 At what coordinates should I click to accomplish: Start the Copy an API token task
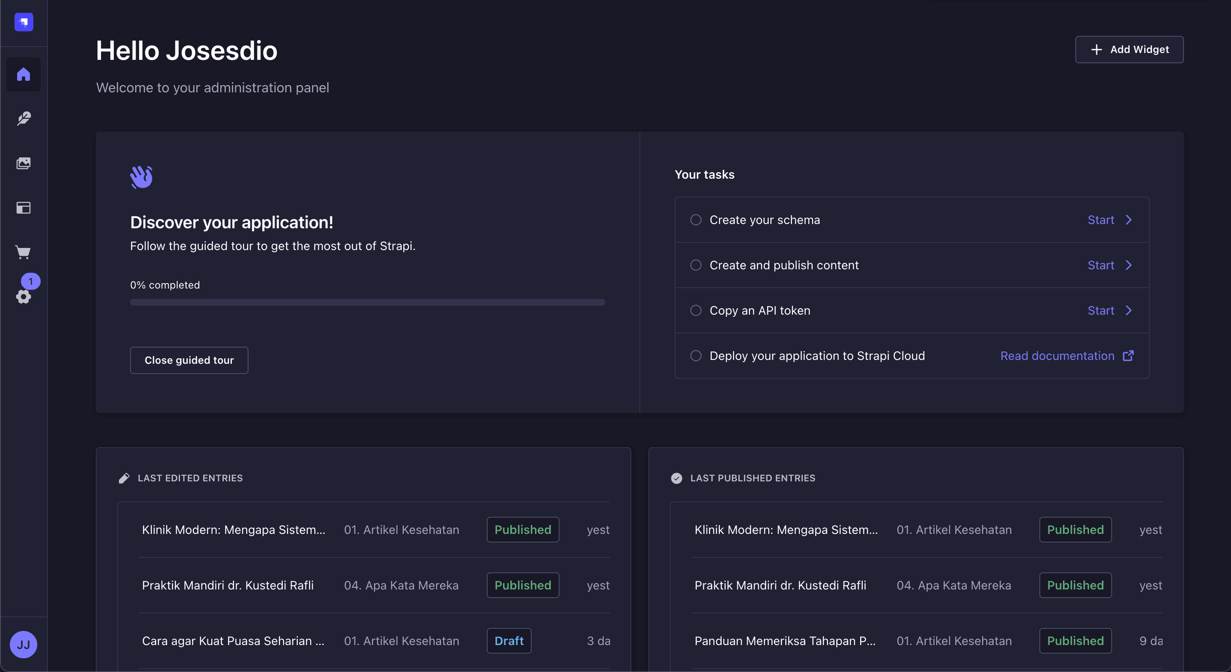tap(1110, 310)
